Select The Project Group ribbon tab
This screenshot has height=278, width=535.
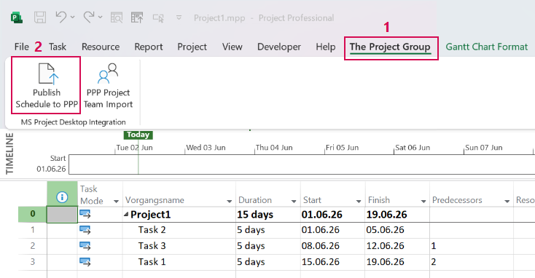[x=390, y=47]
